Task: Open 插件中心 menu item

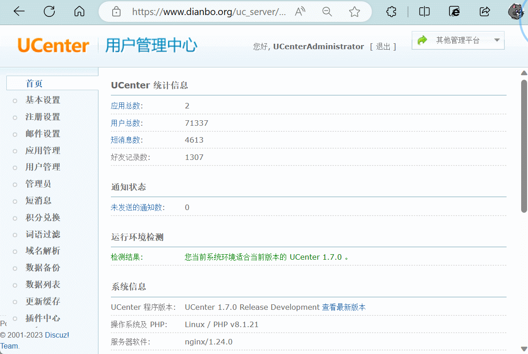Action: point(43,318)
